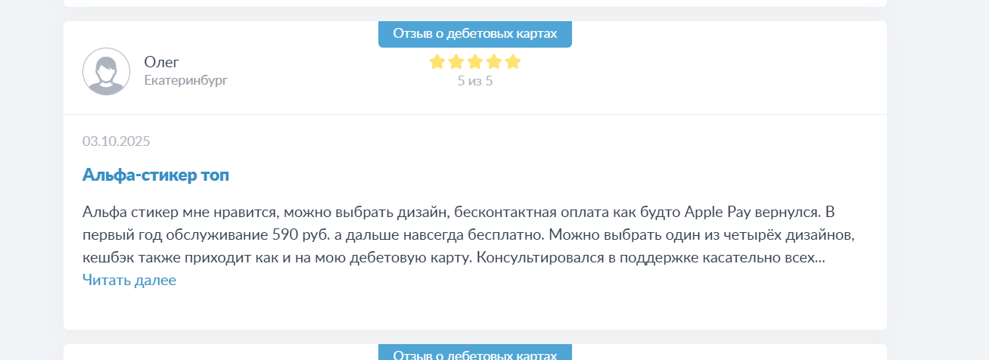Click the first rating star

(x=437, y=62)
